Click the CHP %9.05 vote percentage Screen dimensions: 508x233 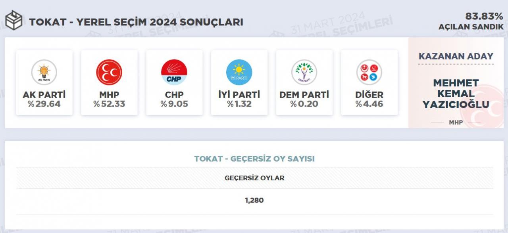174,104
